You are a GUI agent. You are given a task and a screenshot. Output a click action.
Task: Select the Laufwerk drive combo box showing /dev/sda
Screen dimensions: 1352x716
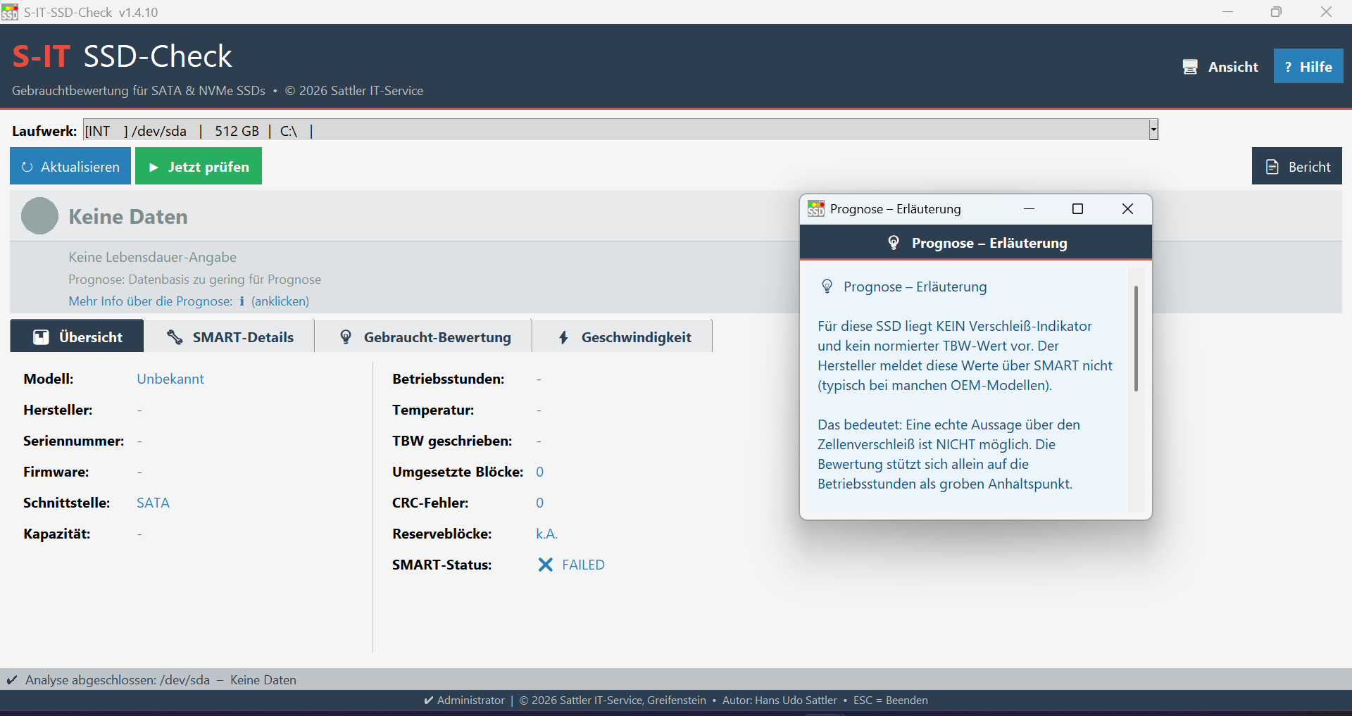620,130
